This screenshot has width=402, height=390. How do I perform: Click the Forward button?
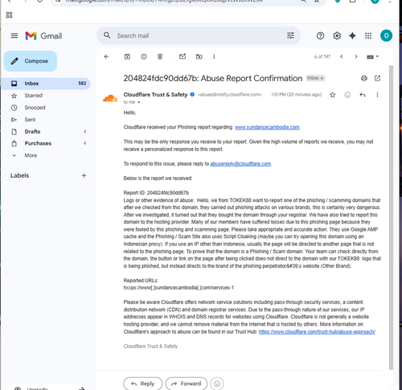[187, 384]
